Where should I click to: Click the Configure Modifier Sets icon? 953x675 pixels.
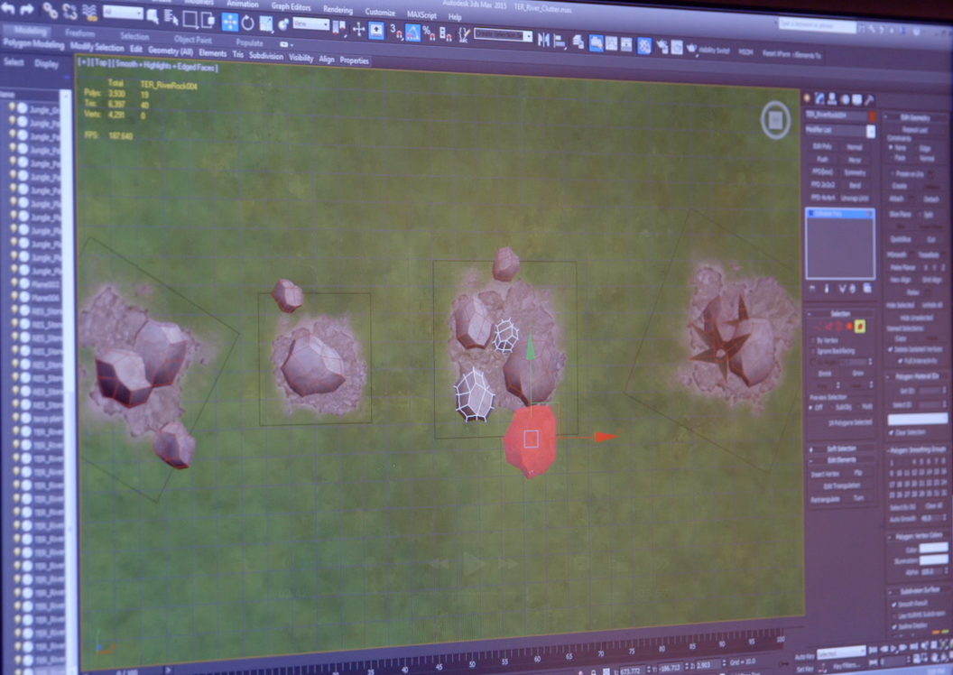[x=867, y=288]
